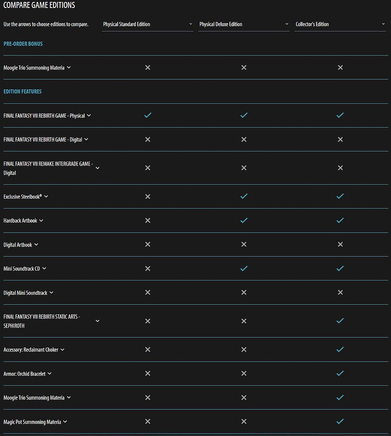This screenshot has width=391, height=436.
Task: Click checkmark for Orchid Bracelet Collector's Edition
Action: point(340,373)
